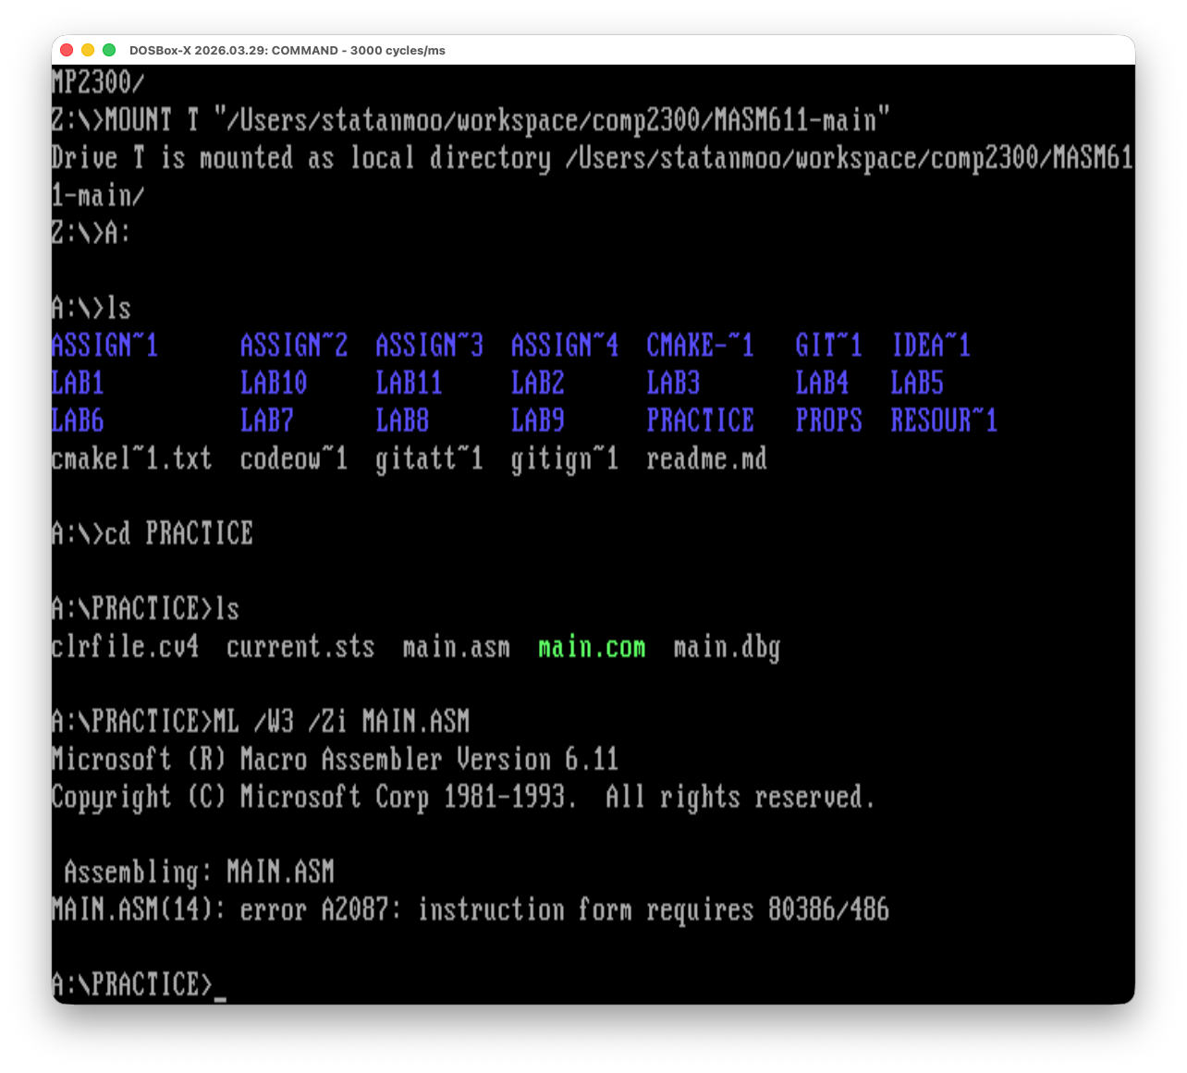
Task: Click the LAB7 directory entry
Action: (267, 421)
